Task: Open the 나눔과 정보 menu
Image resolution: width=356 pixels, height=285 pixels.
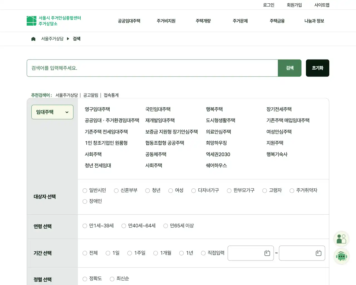Action: [x=314, y=21]
